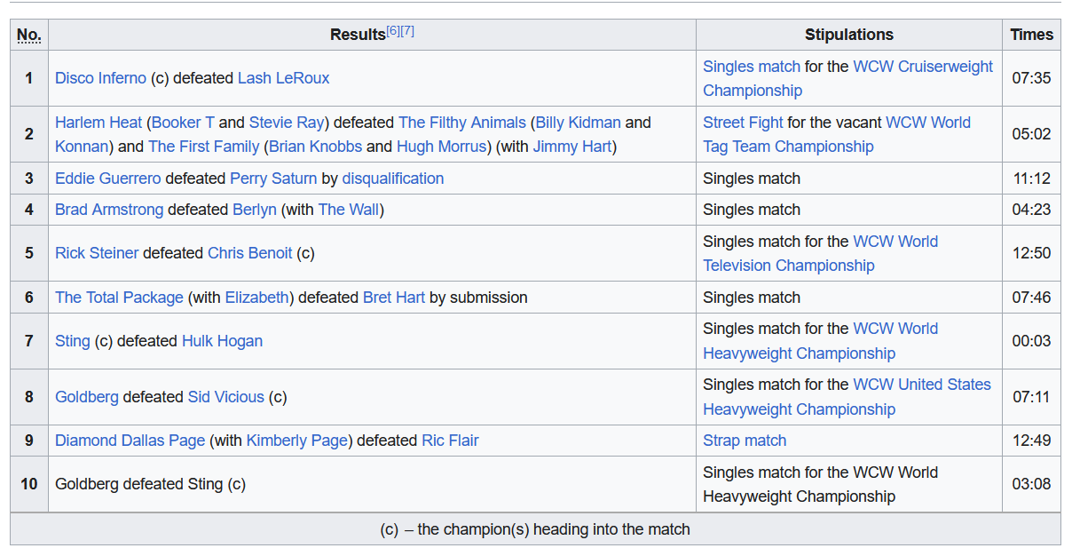The height and width of the screenshot is (556, 1072).
Task: Open the Rick Steiner link
Action: (x=97, y=253)
